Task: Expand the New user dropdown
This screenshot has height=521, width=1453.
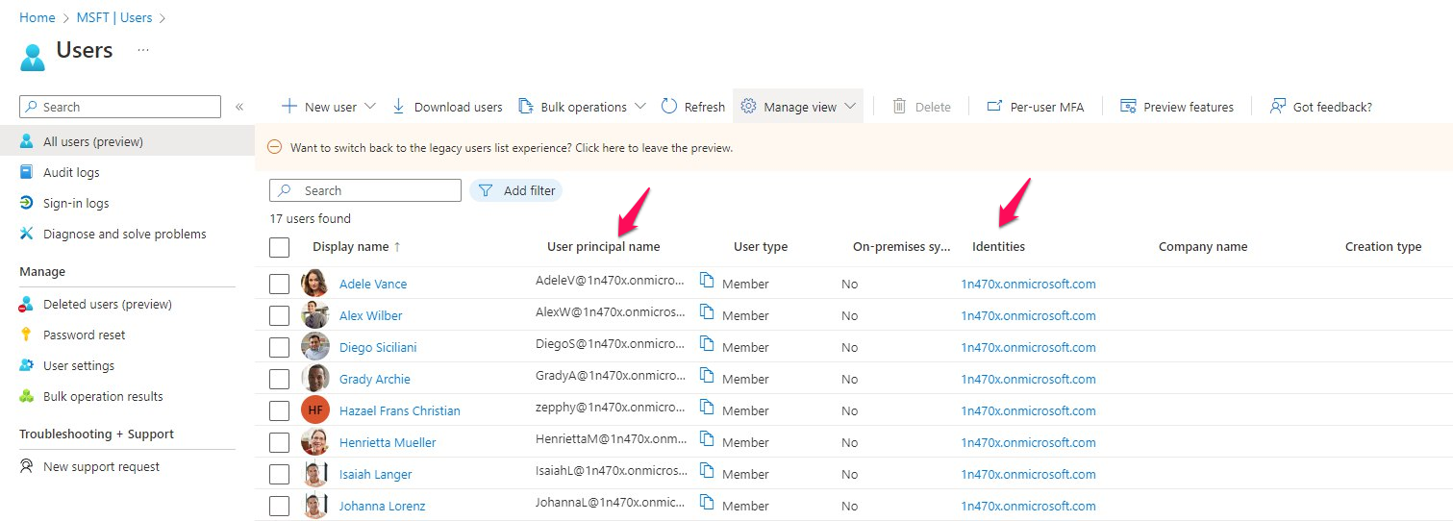Action: (x=369, y=107)
